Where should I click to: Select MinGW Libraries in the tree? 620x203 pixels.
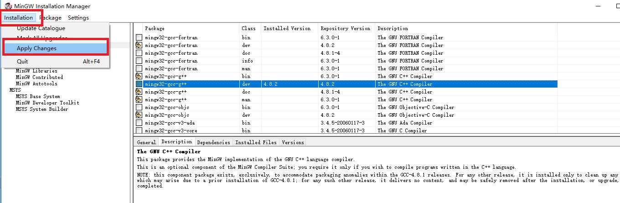point(36,71)
